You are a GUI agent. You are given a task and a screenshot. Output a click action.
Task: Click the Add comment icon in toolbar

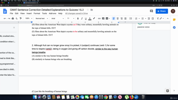click(103, 19)
